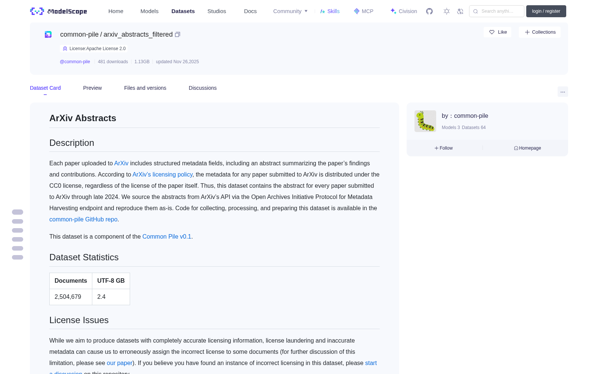Switch to the Discussions tab
The width and height of the screenshot is (598, 374).
point(203,88)
